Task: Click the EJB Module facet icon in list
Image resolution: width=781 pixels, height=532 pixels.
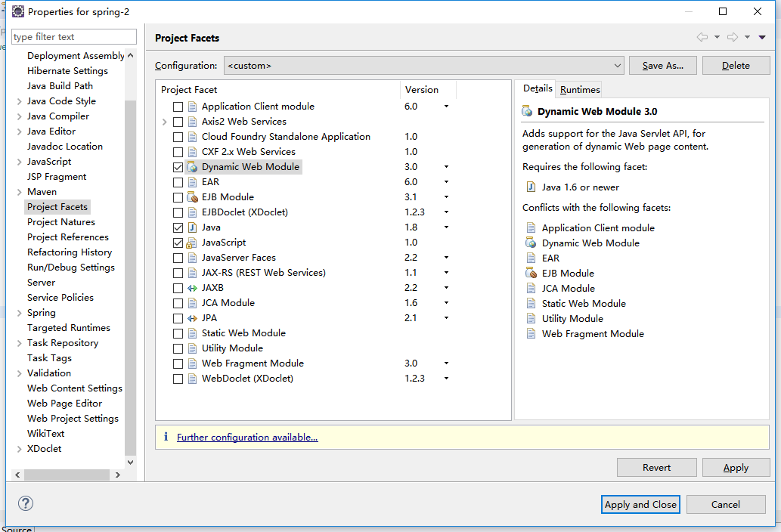Action: point(192,197)
